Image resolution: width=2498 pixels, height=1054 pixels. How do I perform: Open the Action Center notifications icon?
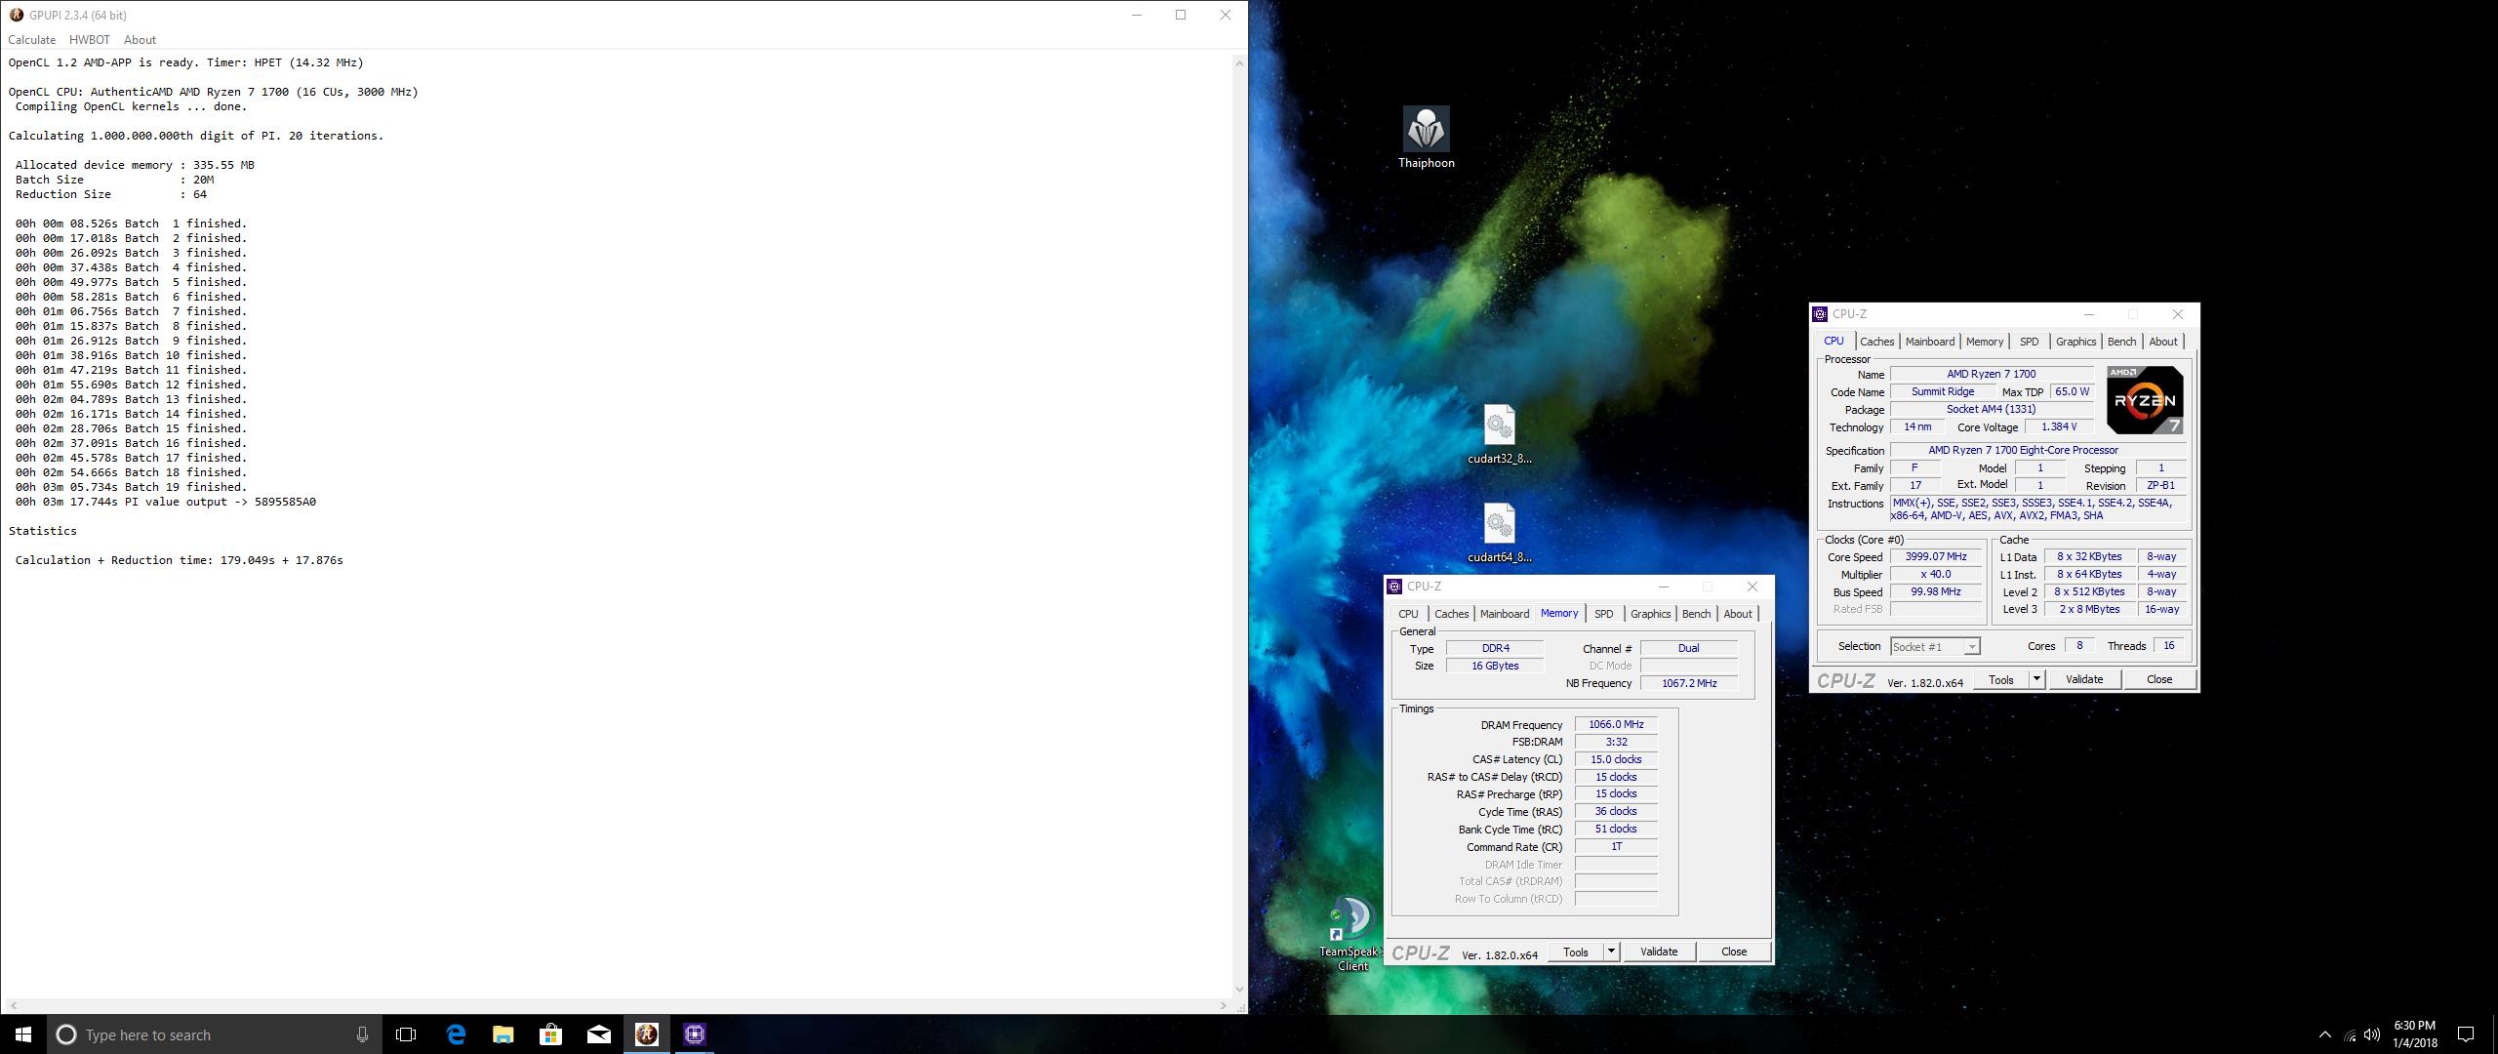2466,1034
